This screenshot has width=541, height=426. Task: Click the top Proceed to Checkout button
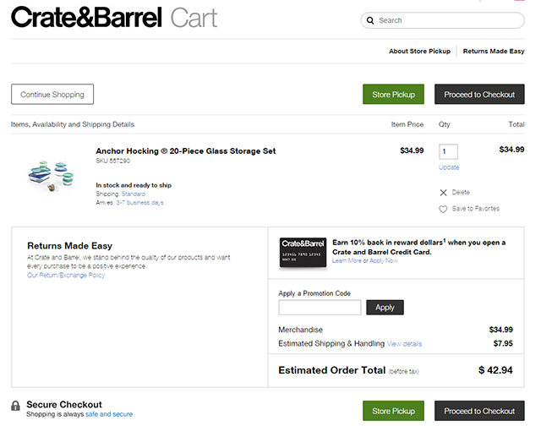[479, 94]
